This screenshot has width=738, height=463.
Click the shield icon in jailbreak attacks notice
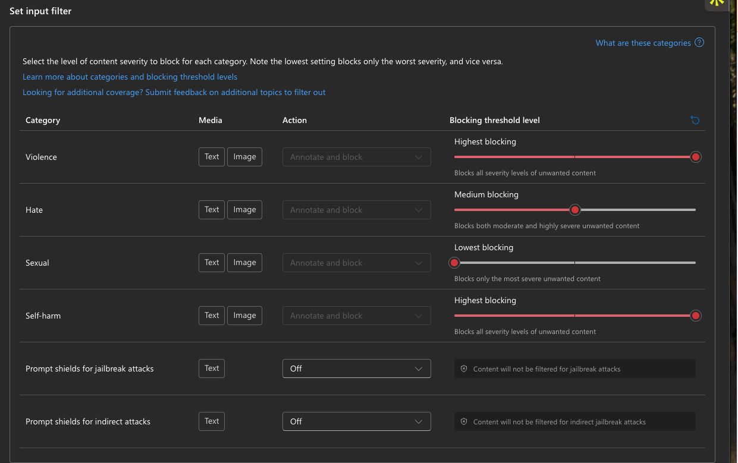click(x=464, y=369)
